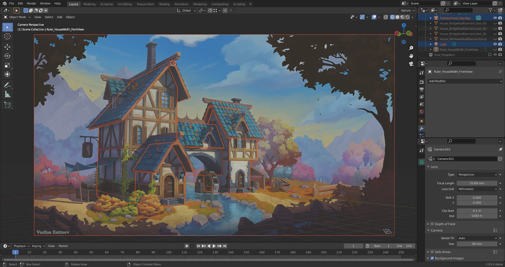Toggle proportional editing in header
The image size is (505, 267).
pos(225,11)
